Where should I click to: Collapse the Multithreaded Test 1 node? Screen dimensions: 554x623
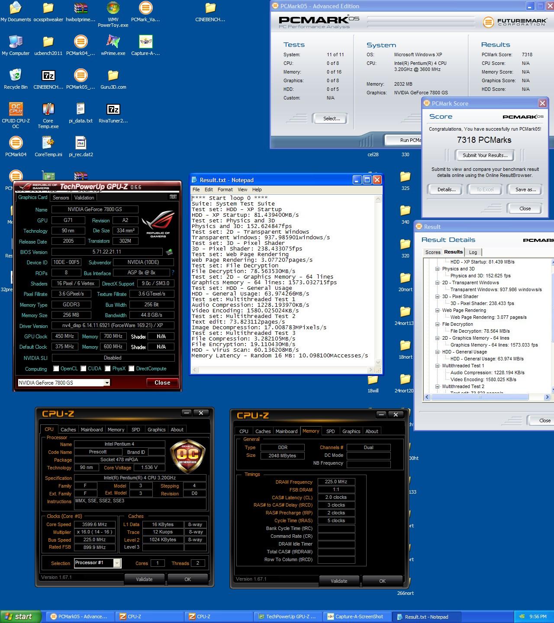tap(437, 366)
